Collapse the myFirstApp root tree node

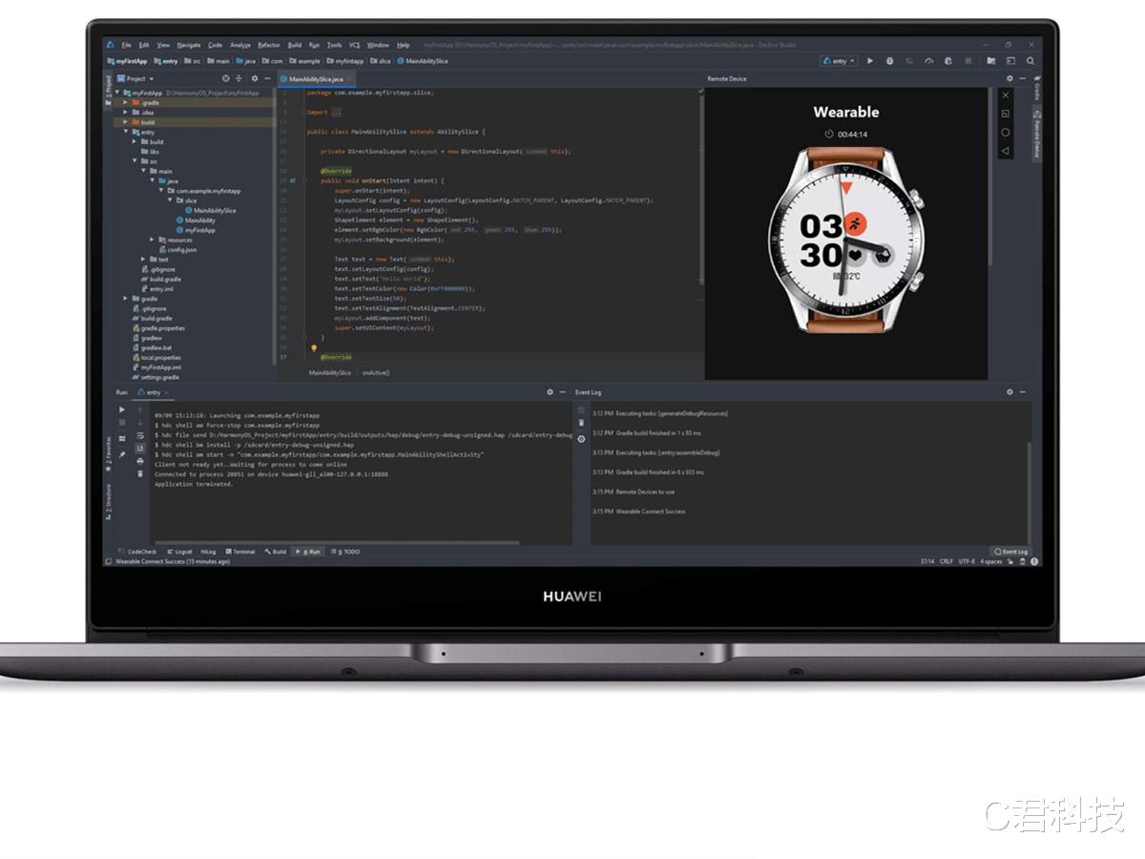pos(117,93)
